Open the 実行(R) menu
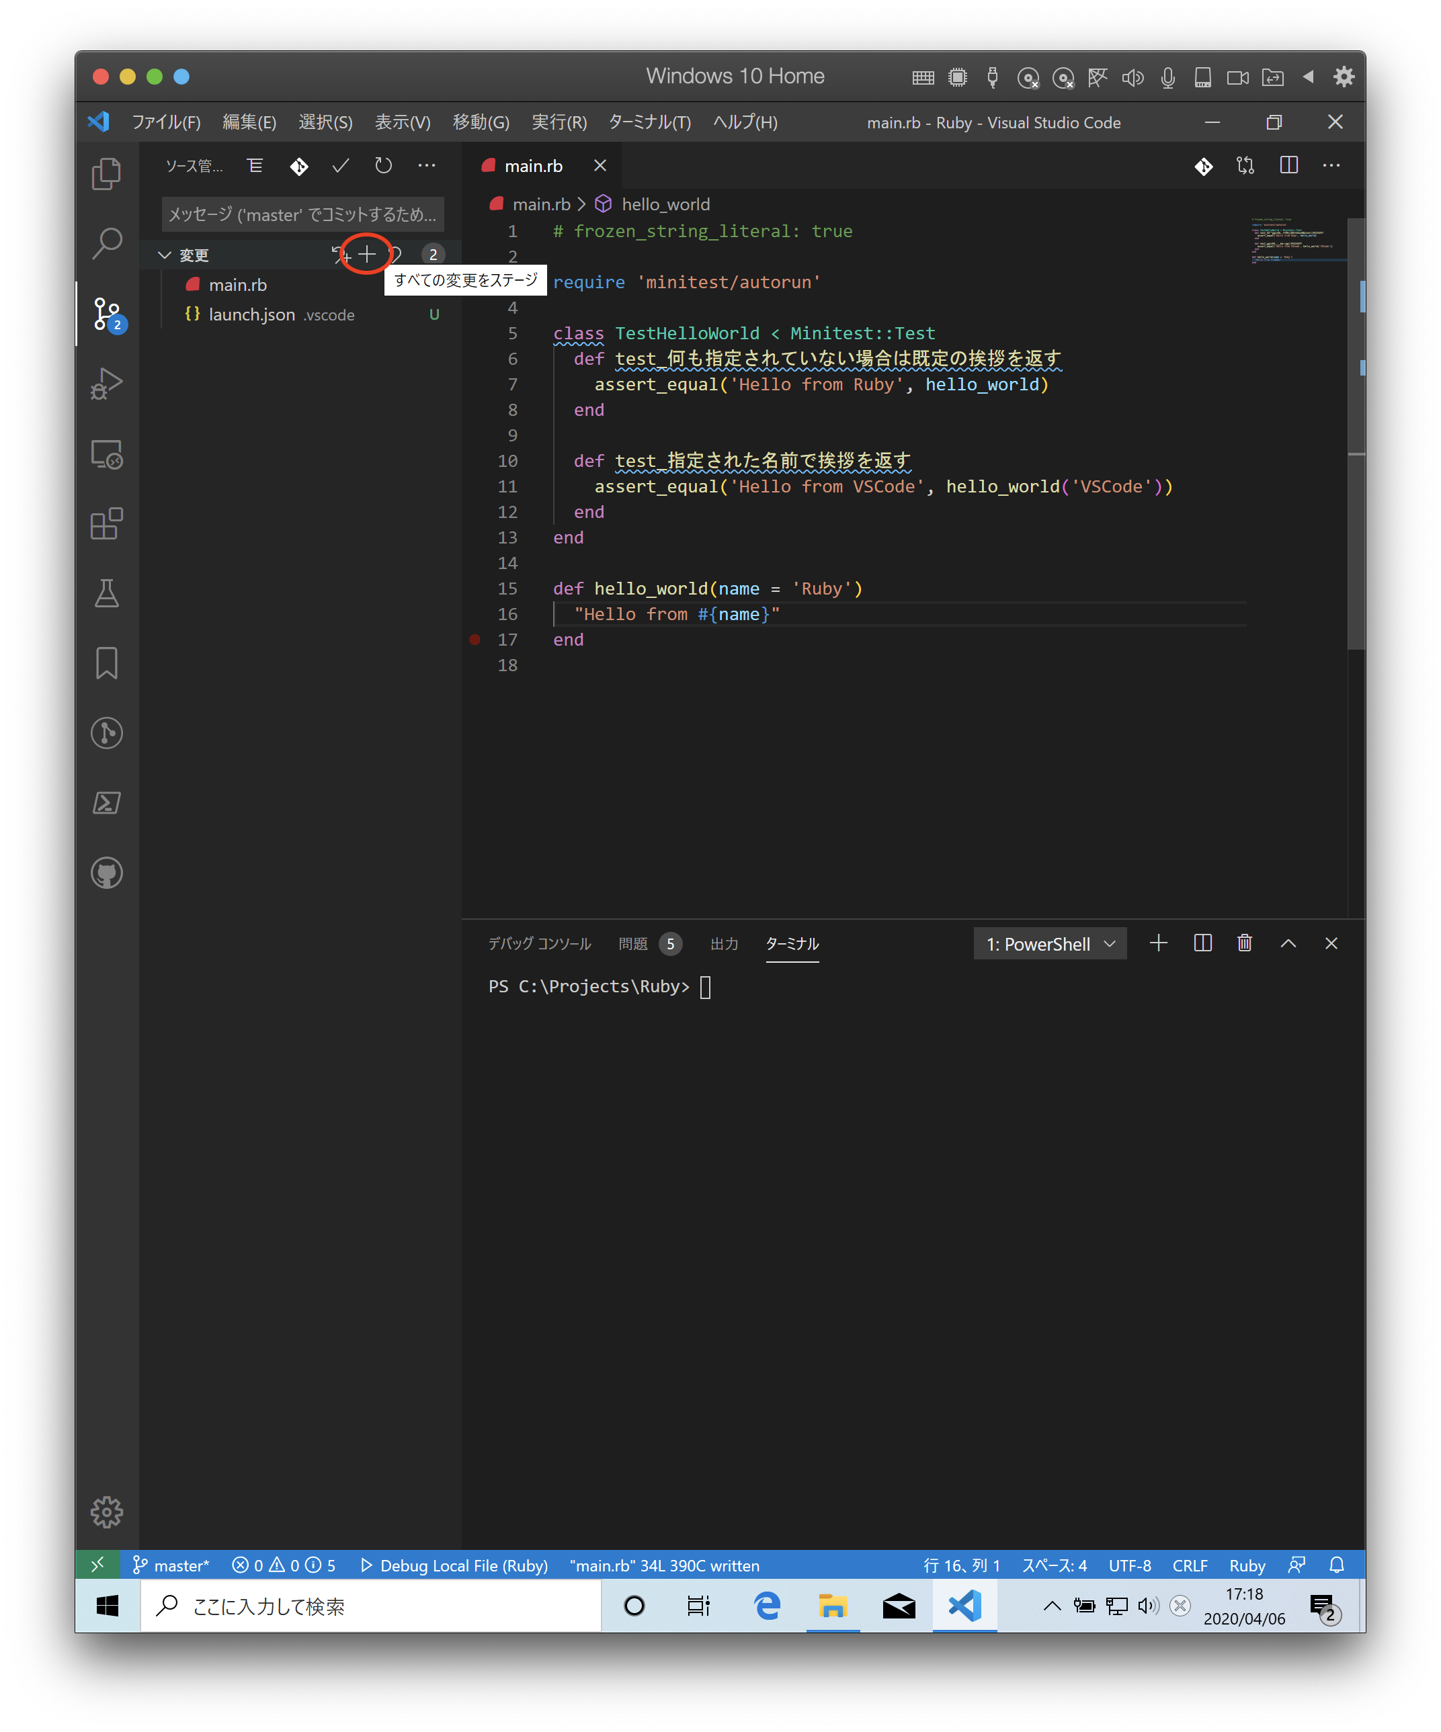The width and height of the screenshot is (1441, 1732). [559, 122]
